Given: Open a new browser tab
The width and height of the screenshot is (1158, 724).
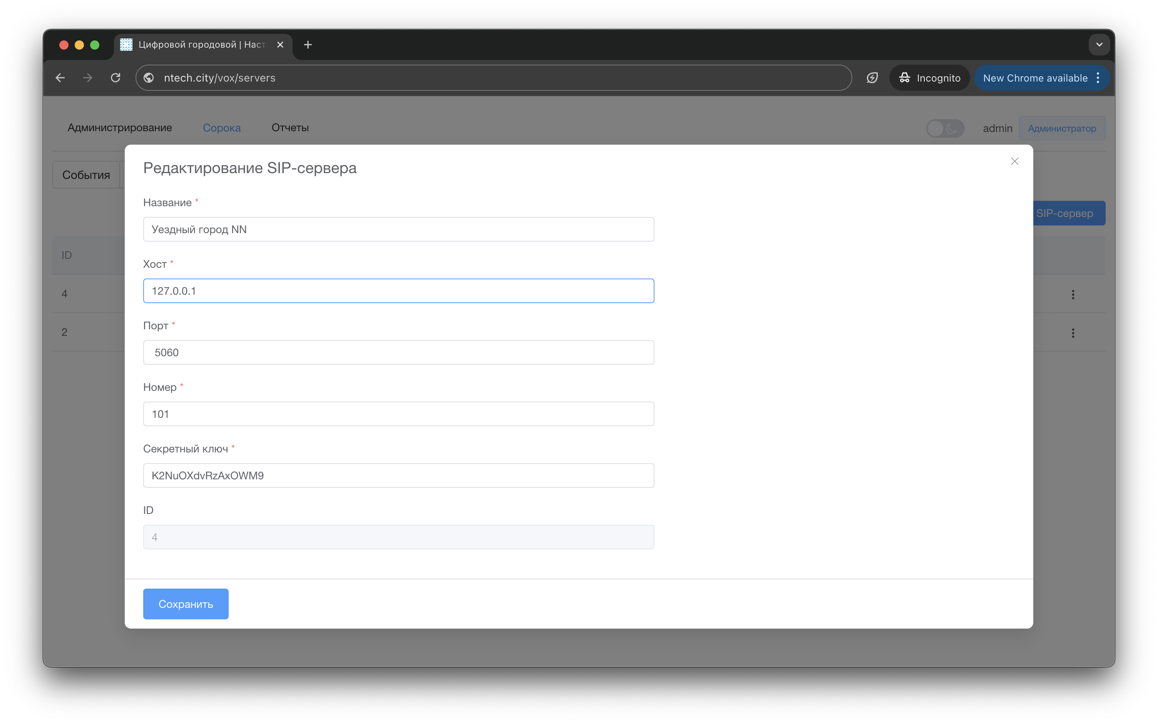Looking at the screenshot, I should click(308, 45).
